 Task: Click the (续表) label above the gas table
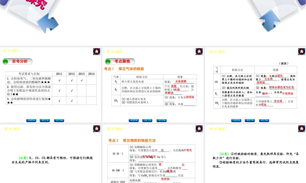(x=284, y=63)
